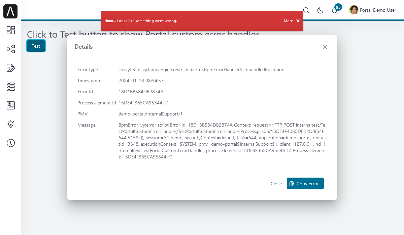The height and width of the screenshot is (235, 404).
Task: Click the UnhandledException error type text
Action: (x=201, y=69)
